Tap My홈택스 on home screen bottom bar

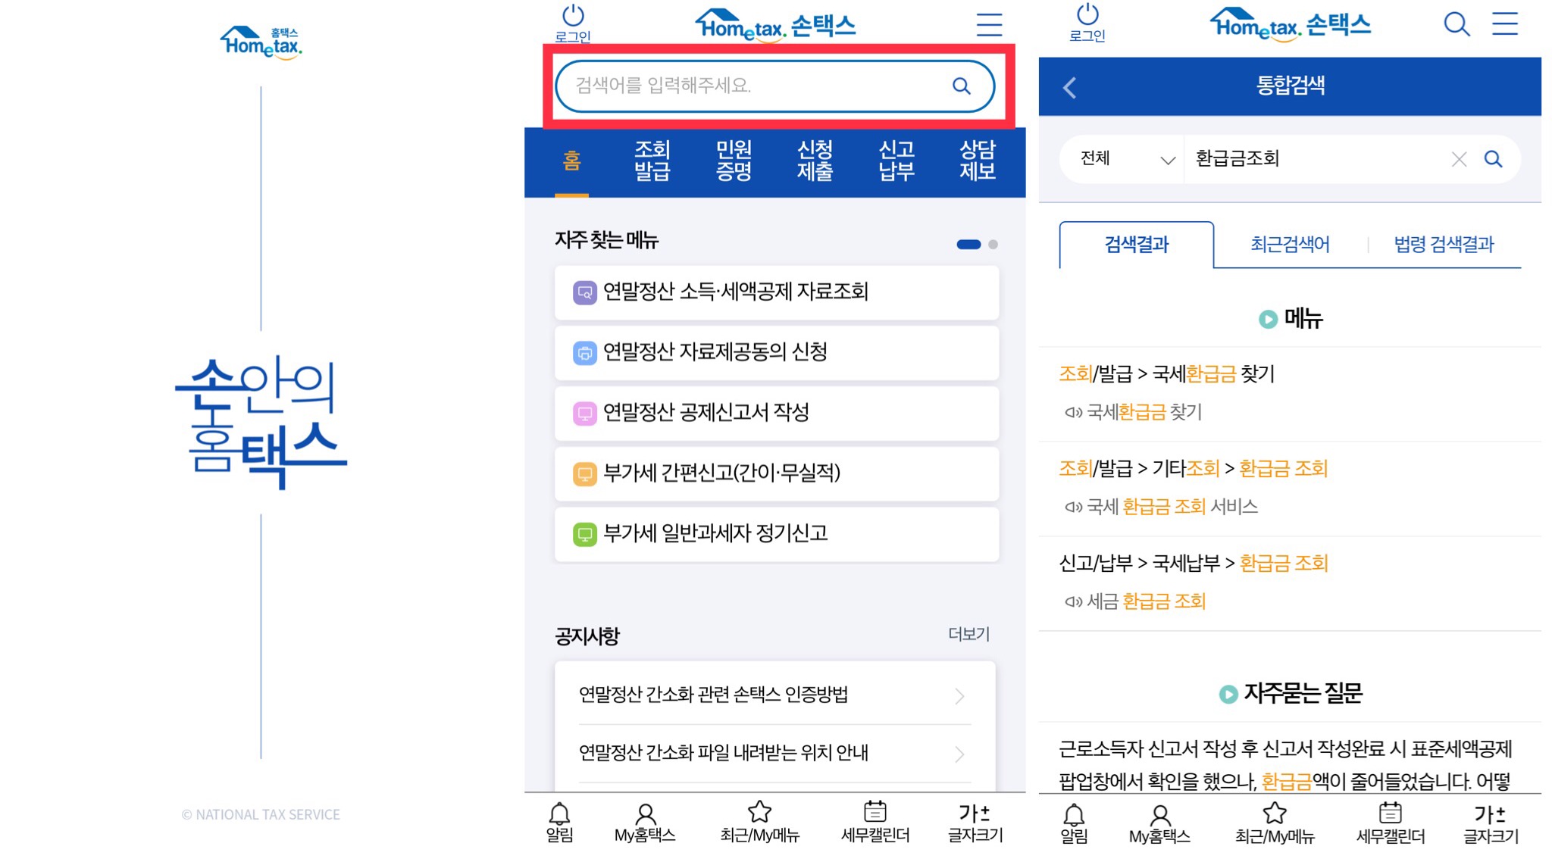(645, 823)
